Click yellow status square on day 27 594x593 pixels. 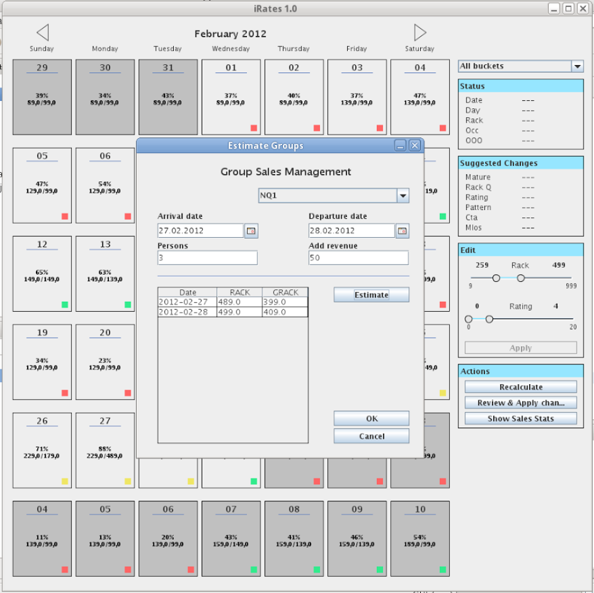tap(127, 481)
